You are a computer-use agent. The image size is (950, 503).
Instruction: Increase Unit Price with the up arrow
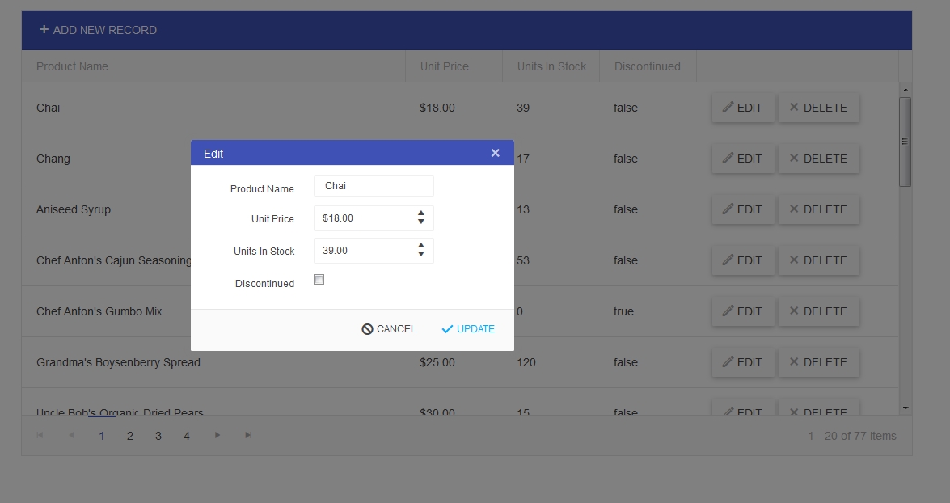click(x=421, y=214)
